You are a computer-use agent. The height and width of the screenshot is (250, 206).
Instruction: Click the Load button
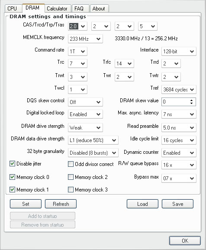[x=142, y=204]
